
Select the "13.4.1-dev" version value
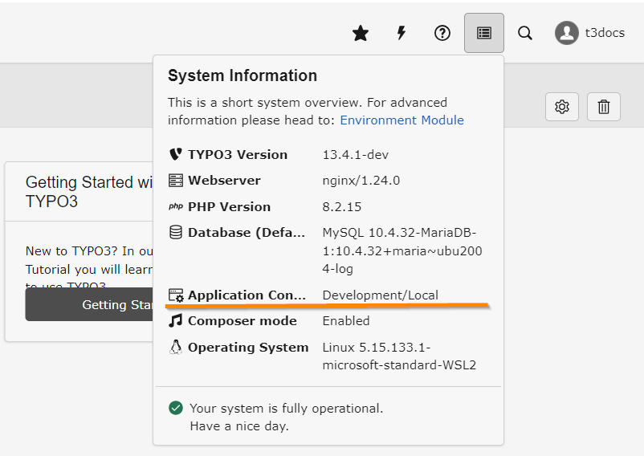[x=355, y=155]
